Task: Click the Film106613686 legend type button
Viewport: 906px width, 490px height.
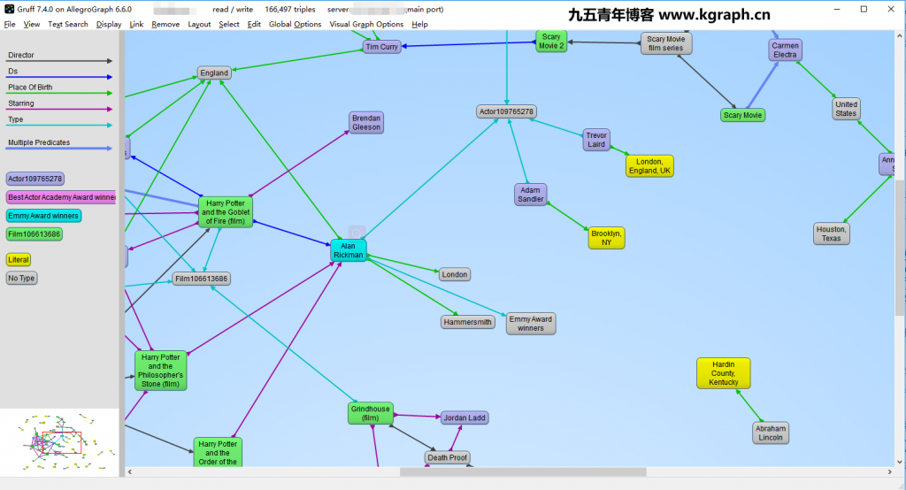Action: [35, 234]
